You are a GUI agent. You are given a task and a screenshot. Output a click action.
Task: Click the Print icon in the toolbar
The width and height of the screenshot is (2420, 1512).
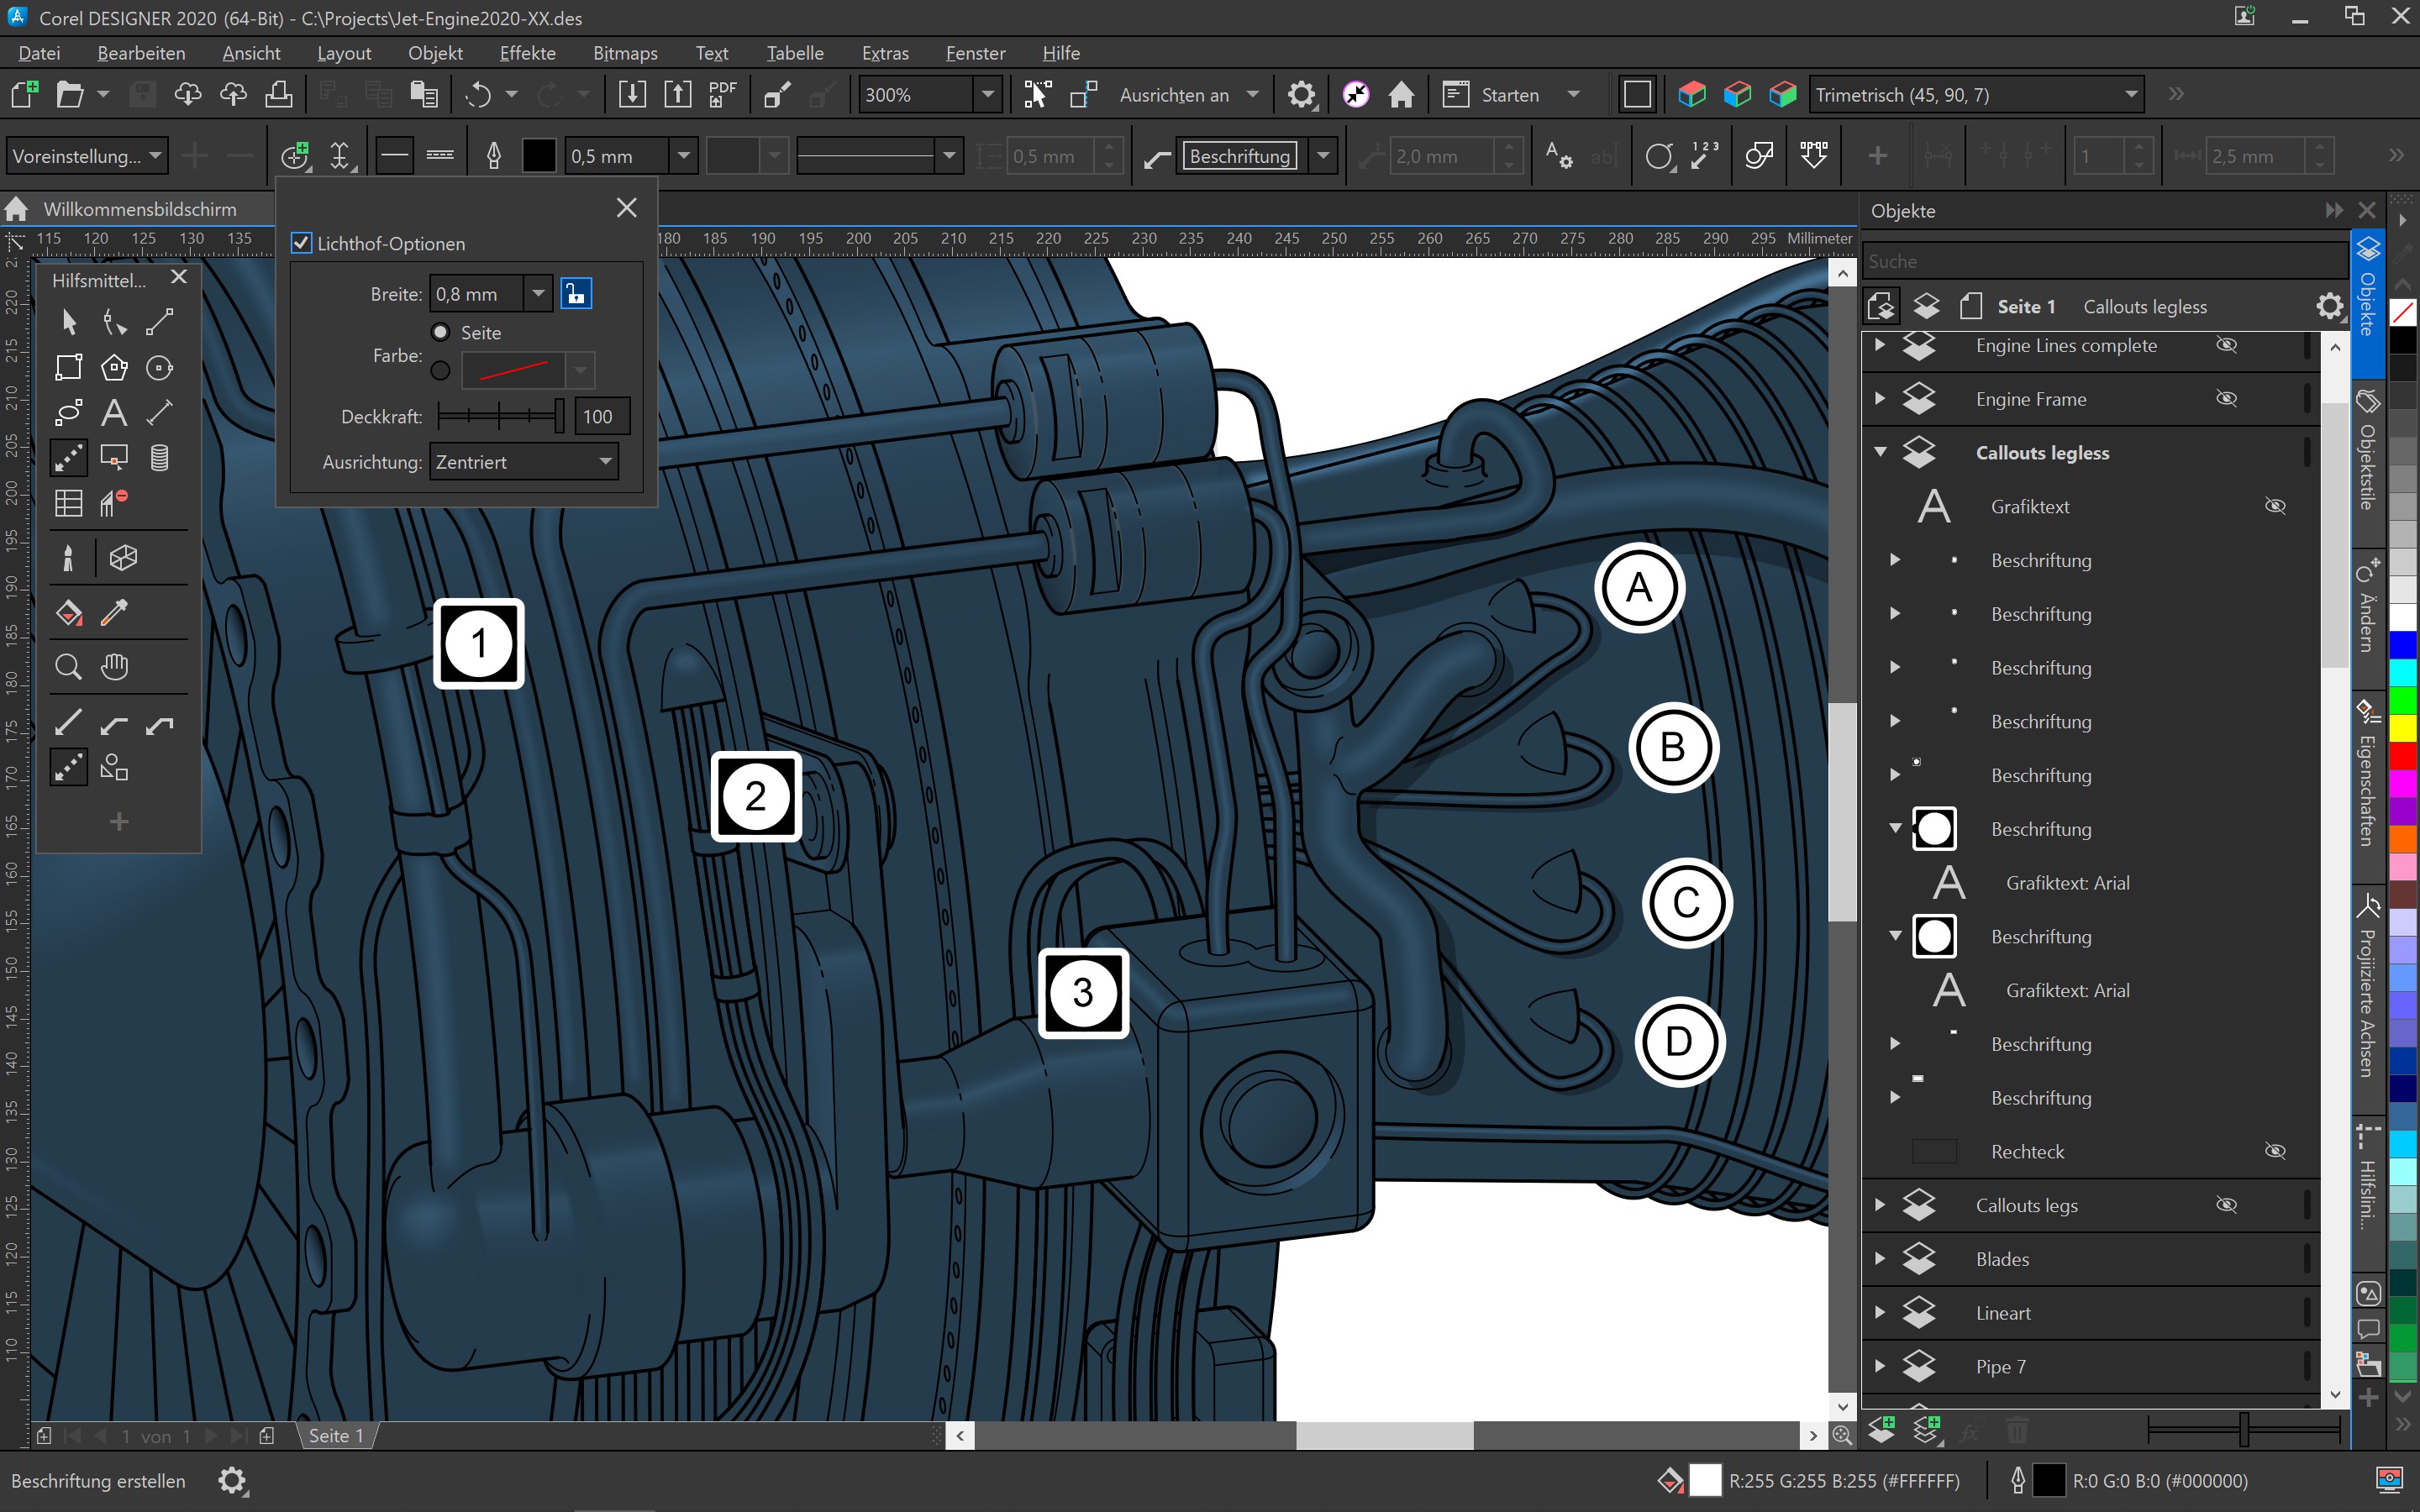pyautogui.click(x=279, y=95)
